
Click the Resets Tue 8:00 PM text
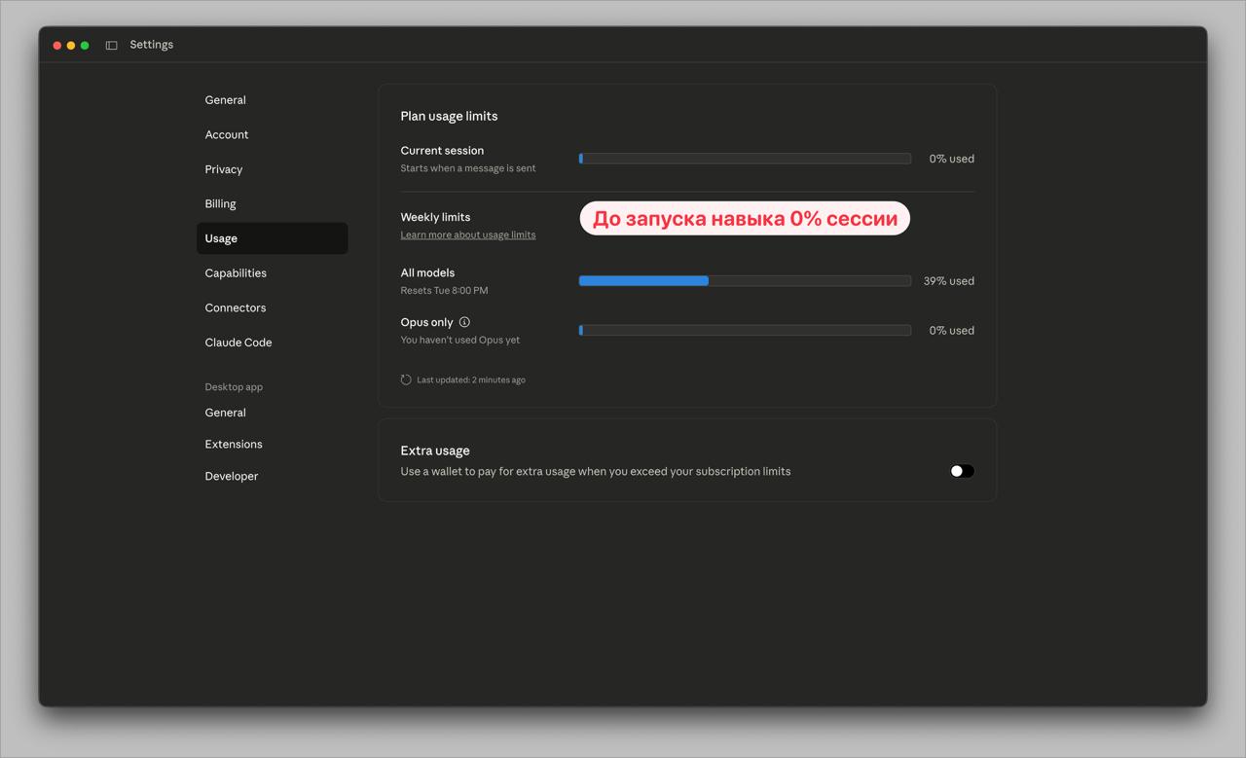click(444, 291)
